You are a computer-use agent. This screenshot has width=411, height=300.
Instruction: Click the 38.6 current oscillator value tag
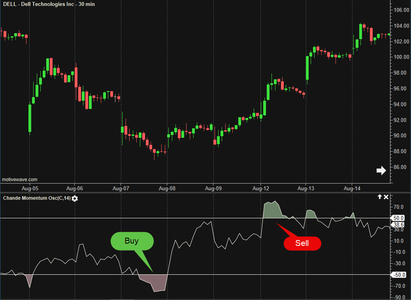400,224
